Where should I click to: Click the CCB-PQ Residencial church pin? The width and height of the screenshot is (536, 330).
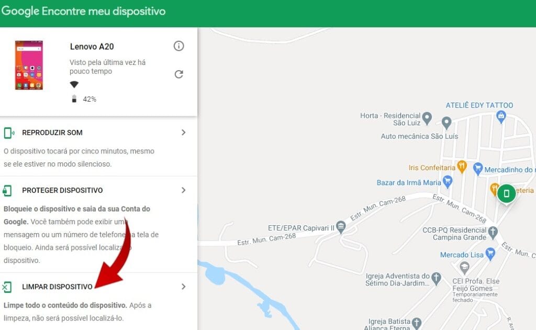pyautogui.click(x=493, y=233)
